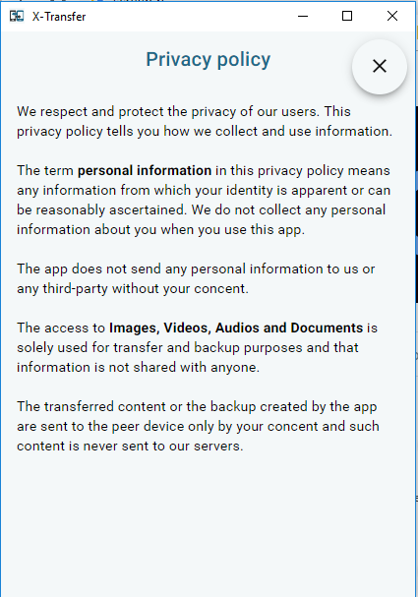The height and width of the screenshot is (597, 418).
Task: Close the X-Transfer window from title bar
Action: 392,17
